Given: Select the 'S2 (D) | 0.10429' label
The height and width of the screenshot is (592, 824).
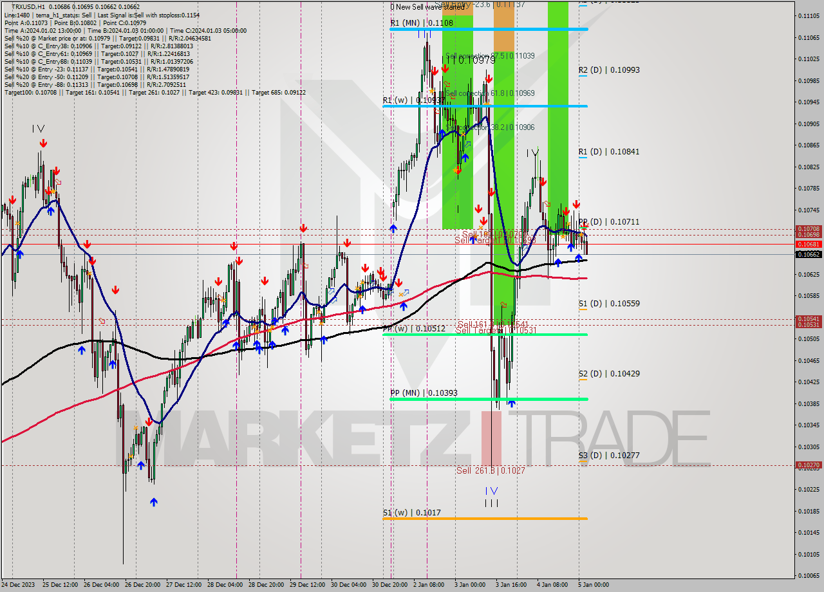Looking at the screenshot, I should [x=609, y=373].
